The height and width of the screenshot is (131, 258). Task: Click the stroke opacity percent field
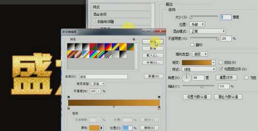click(x=226, y=38)
